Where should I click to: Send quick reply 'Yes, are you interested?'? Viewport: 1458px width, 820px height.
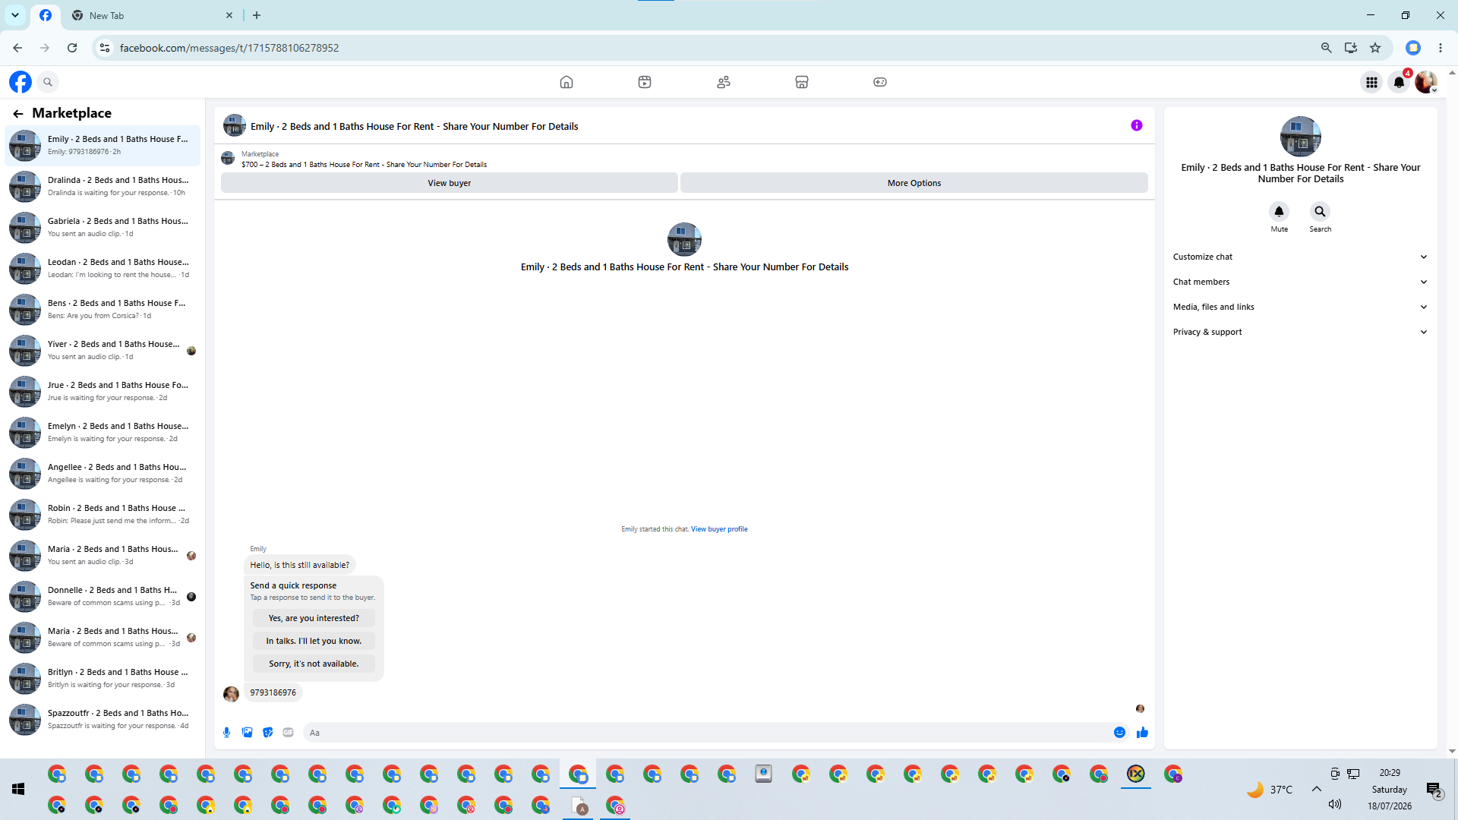coord(314,618)
